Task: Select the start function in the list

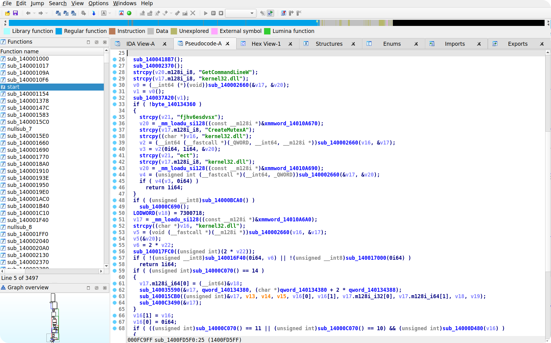Action: tap(52, 87)
